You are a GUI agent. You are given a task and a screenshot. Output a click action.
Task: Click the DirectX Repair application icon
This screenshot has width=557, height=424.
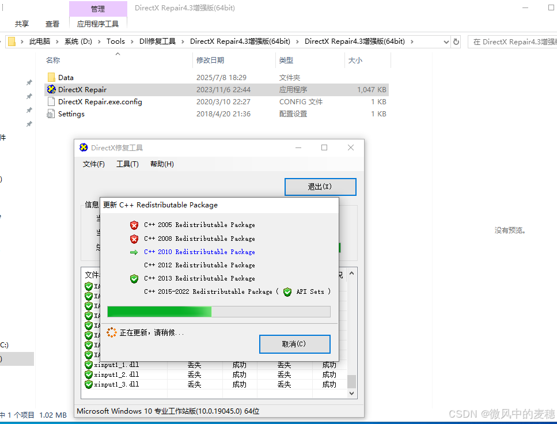51,89
